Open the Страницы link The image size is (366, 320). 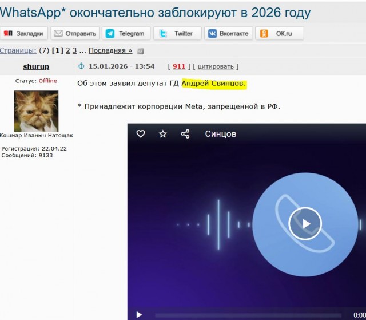[x=18, y=50]
